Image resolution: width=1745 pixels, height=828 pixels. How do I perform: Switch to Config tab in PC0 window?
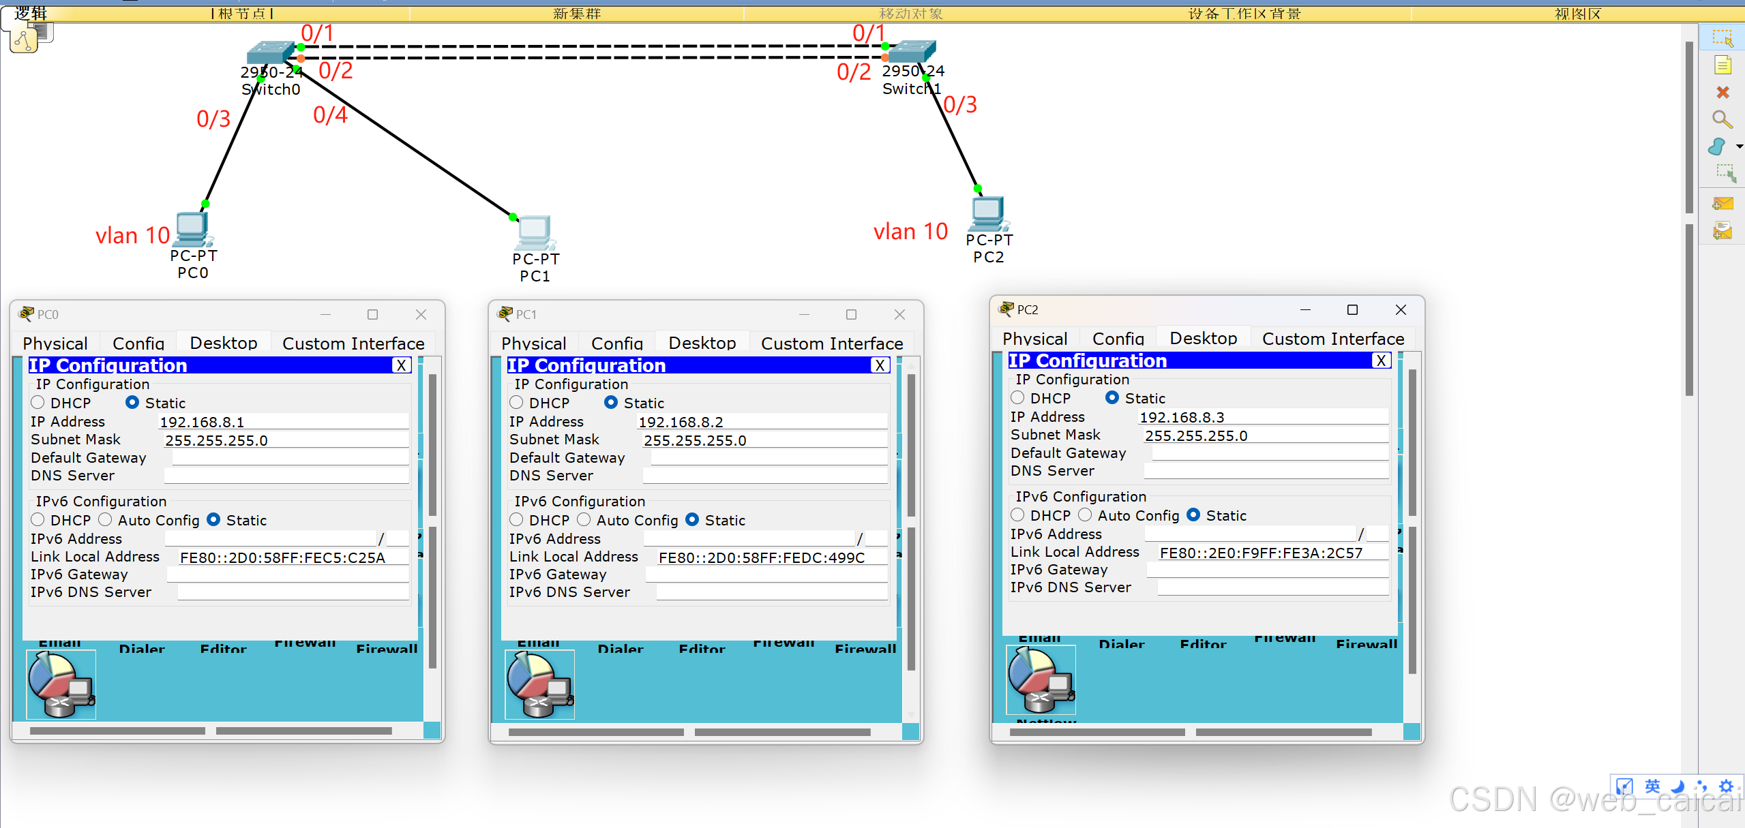138,343
